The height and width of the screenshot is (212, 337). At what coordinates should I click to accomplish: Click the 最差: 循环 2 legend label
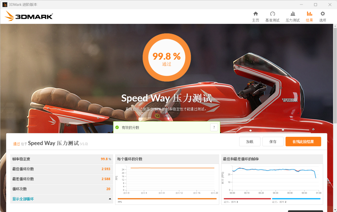pyautogui.click(x=279, y=202)
